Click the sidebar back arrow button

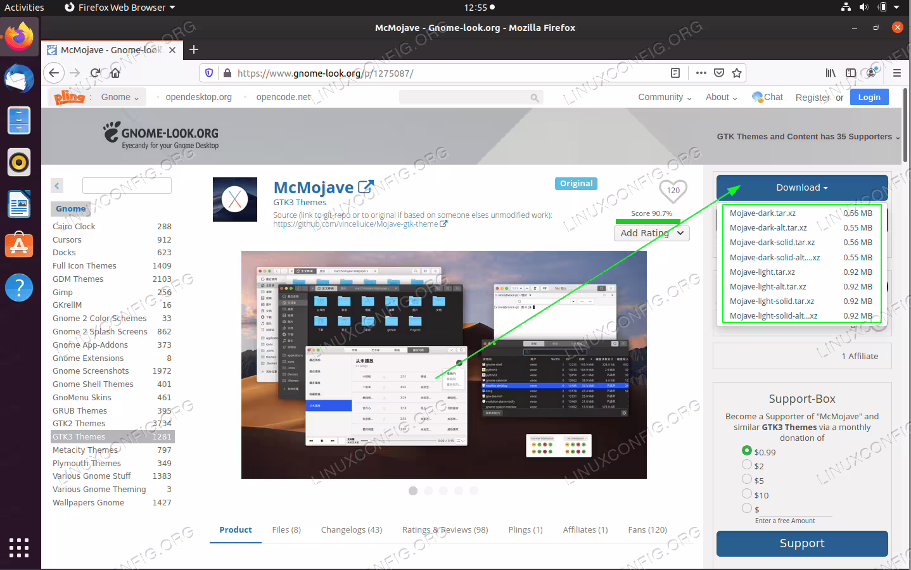click(57, 186)
